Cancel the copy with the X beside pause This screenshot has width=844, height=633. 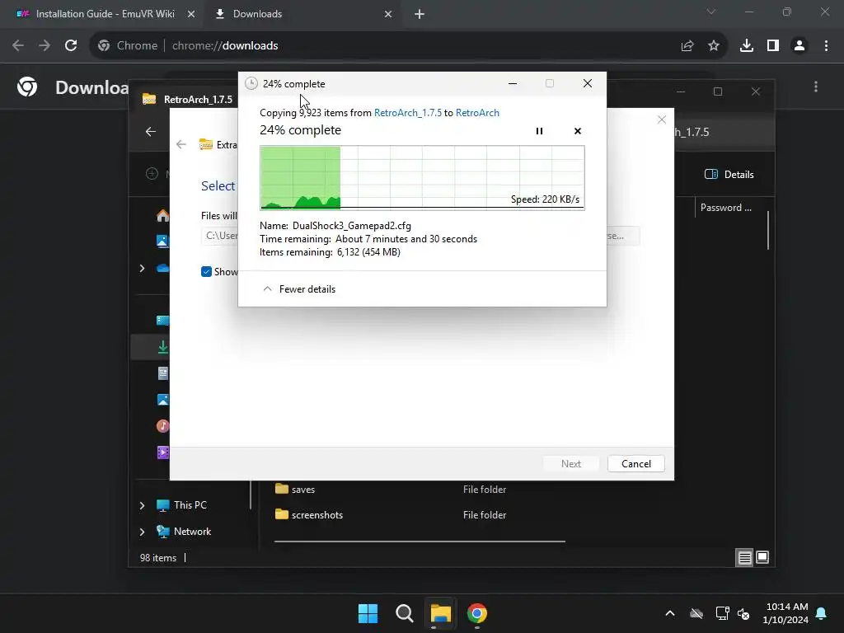pyautogui.click(x=578, y=131)
